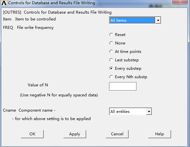
Task: Open the Component name dropdown arrow
Action: (149, 111)
